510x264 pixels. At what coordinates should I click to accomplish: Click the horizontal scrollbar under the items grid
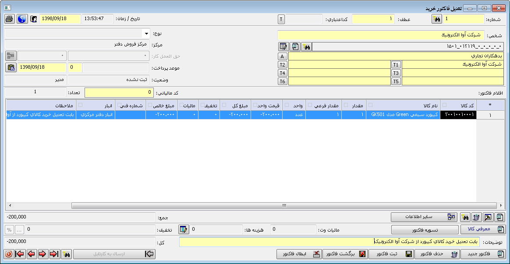pyautogui.click(x=284, y=205)
